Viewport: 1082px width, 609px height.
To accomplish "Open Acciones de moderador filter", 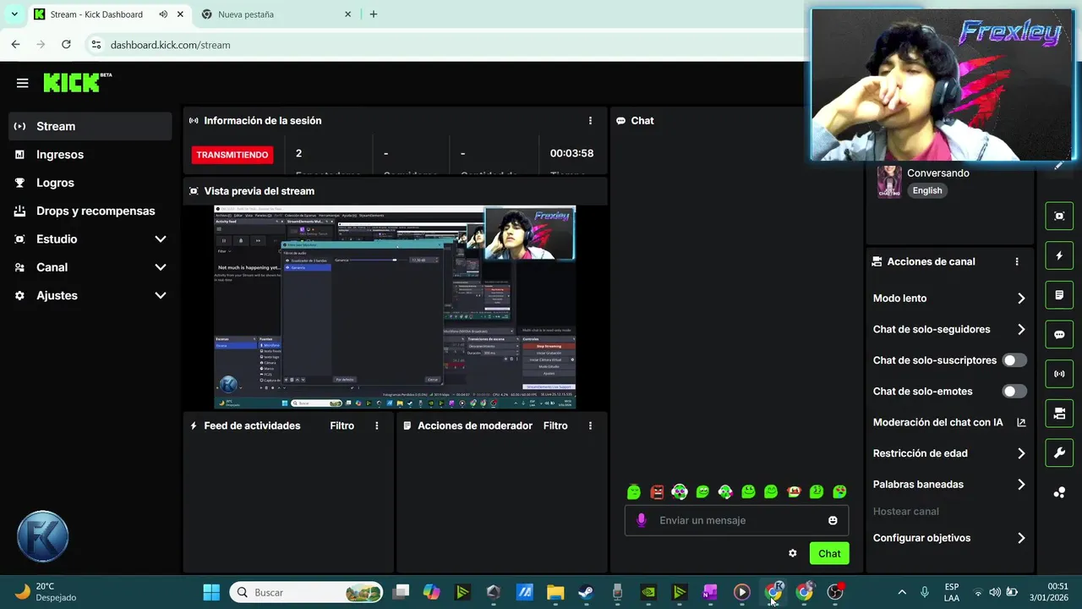I will click(x=555, y=425).
